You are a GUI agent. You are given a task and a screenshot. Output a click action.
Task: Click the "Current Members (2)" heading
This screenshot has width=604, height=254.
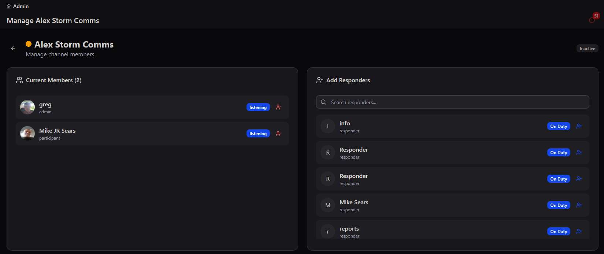[54, 80]
